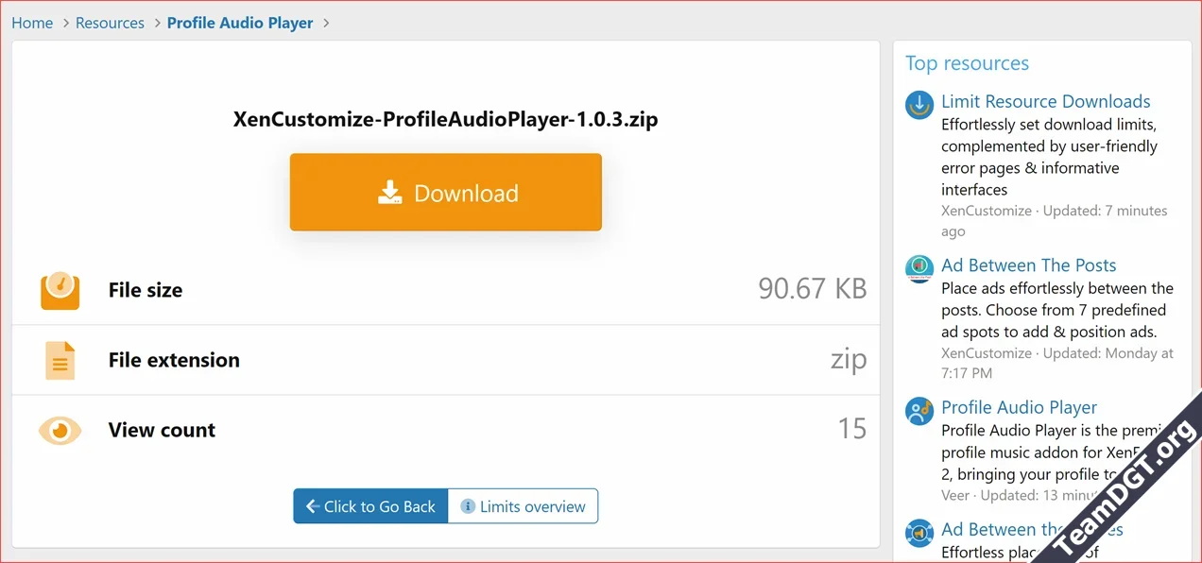This screenshot has width=1202, height=563.
Task: Open the Profile Audio Player resource link
Action: [x=1019, y=407]
